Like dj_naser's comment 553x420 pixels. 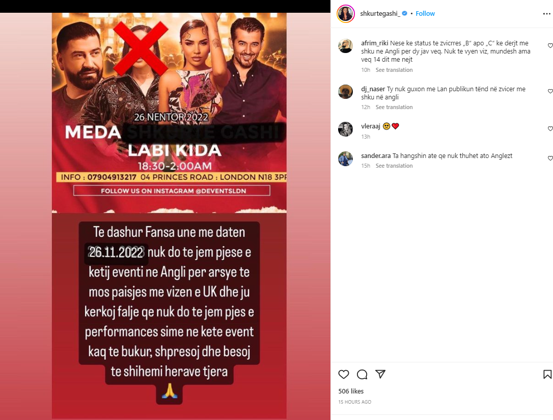pos(550,91)
